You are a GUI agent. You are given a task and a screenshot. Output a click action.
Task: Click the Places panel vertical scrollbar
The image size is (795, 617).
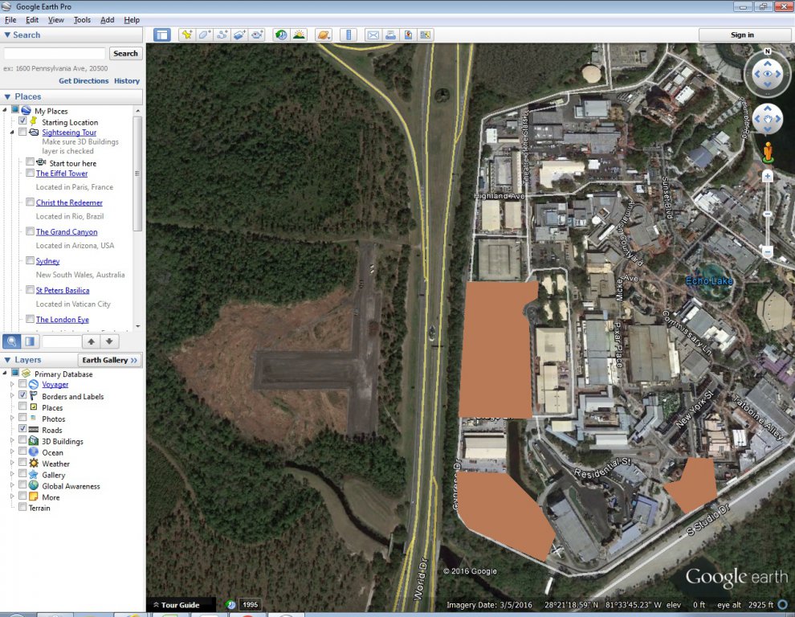click(137, 174)
